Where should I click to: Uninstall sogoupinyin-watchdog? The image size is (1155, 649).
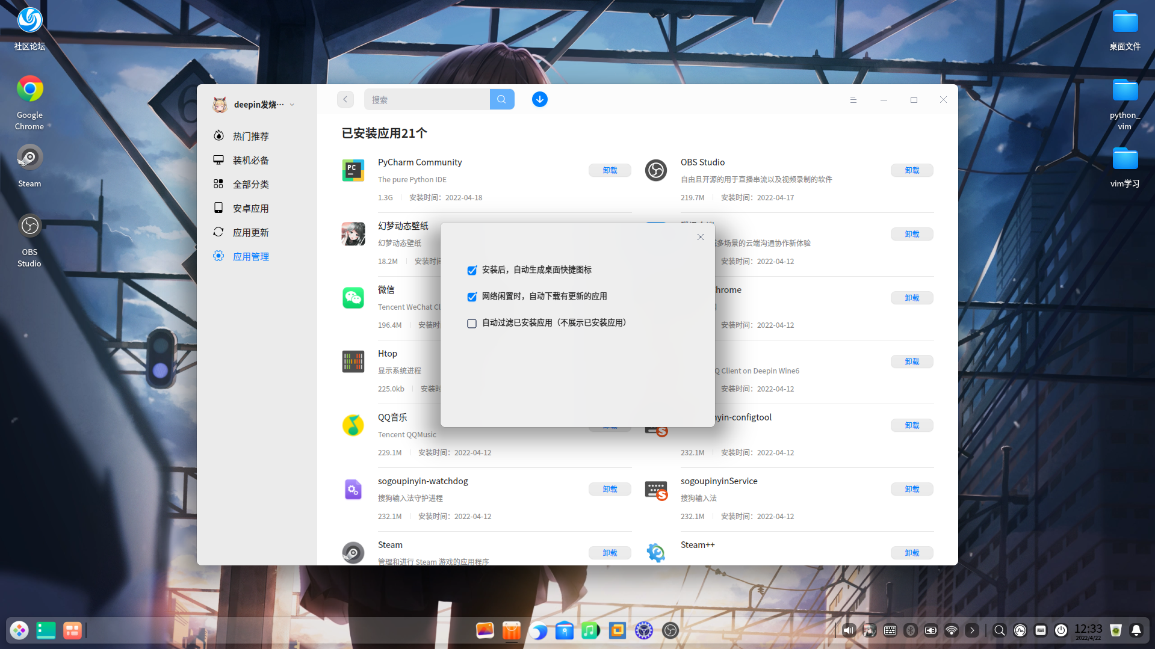610,489
